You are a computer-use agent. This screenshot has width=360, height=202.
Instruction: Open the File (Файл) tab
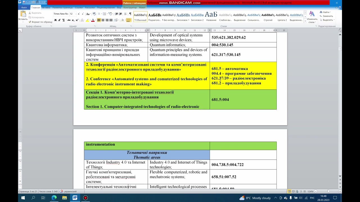pos(24,8)
